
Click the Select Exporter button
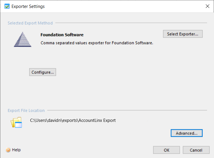(183, 34)
